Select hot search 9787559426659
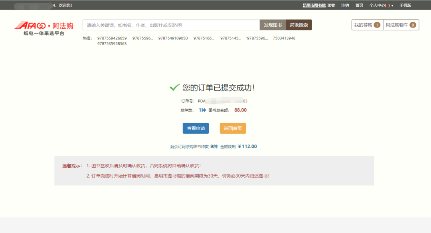The height and width of the screenshot is (233, 431). (112, 38)
